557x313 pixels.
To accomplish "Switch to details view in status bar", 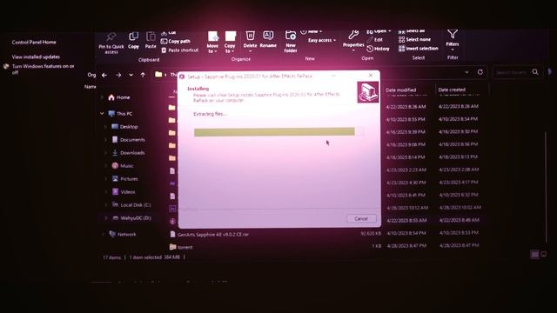I will [x=534, y=255].
